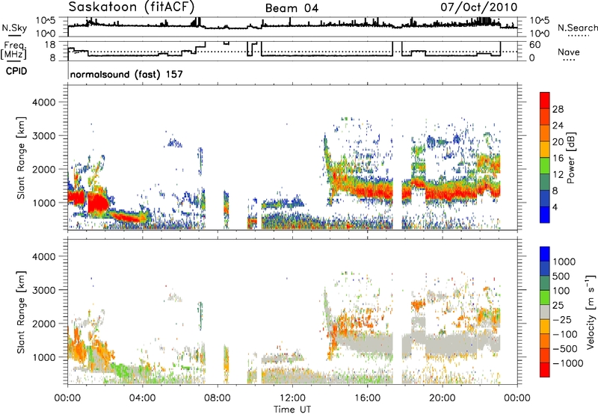Click the 'Time UT' axis title
The width and height of the screenshot is (598, 414).
tap(292, 410)
